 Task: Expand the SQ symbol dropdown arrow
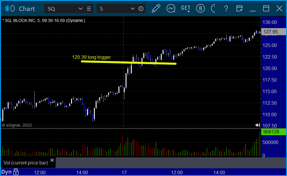(x=80, y=9)
